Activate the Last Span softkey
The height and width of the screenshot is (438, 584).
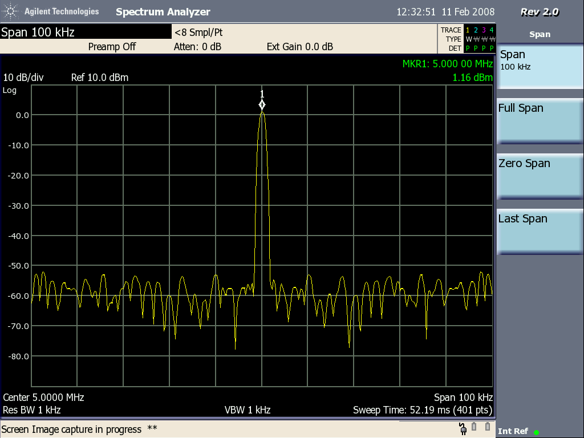540,232
